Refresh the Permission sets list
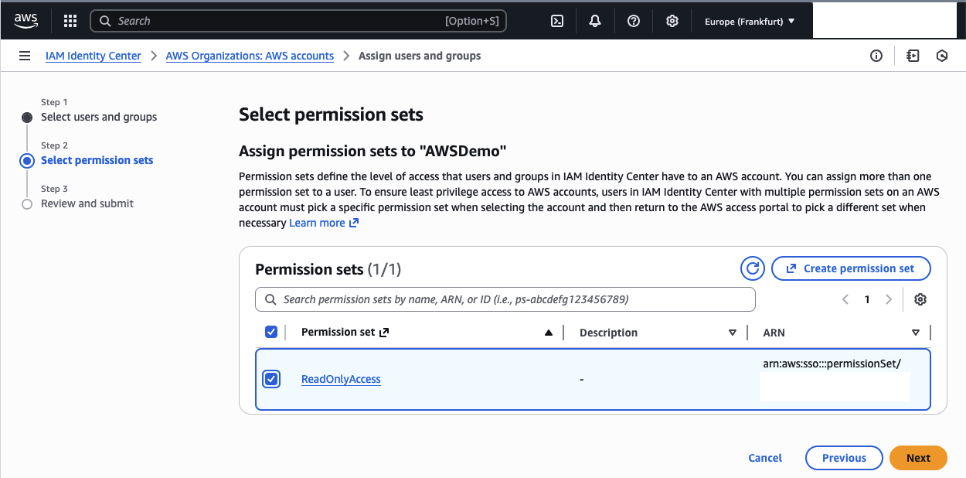The width and height of the screenshot is (966, 478). 752,268
